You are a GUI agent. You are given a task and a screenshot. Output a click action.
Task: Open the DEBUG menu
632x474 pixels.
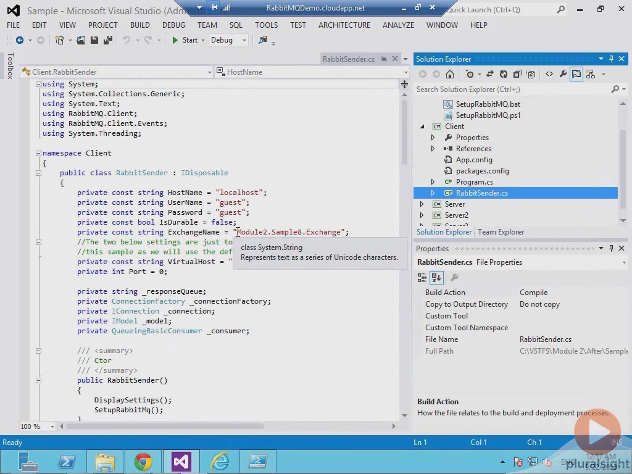(173, 25)
